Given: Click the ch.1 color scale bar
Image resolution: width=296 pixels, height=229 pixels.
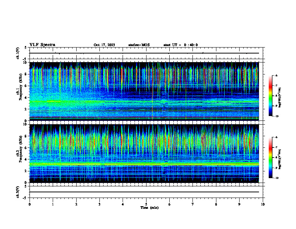Looking at the screenshot, I should (x=271, y=96).
